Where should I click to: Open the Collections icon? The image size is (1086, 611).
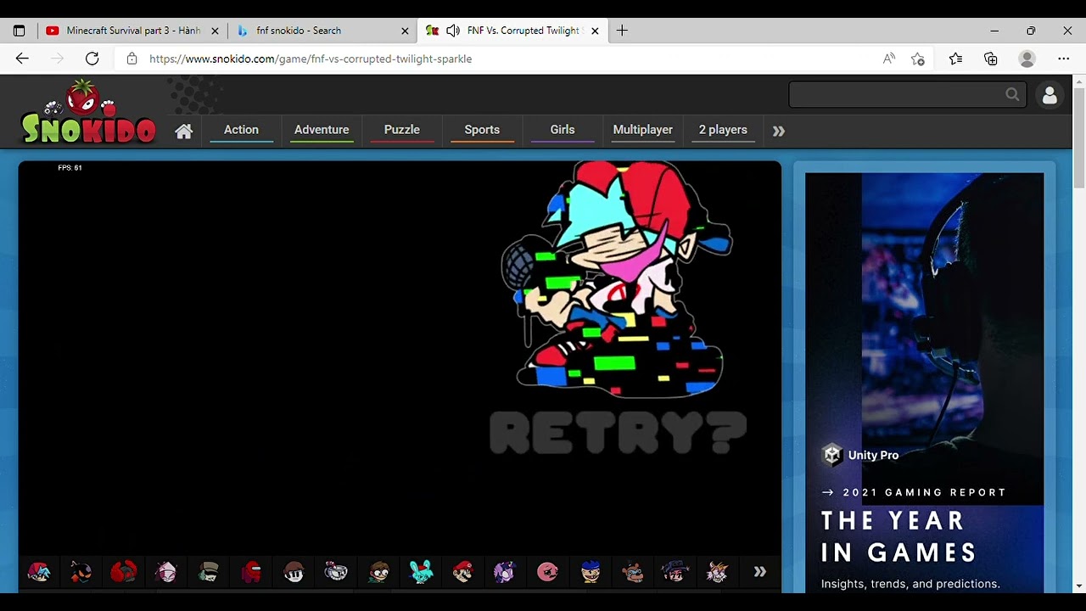pos(991,59)
